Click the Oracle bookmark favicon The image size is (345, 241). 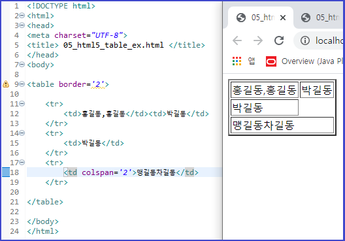point(271,61)
